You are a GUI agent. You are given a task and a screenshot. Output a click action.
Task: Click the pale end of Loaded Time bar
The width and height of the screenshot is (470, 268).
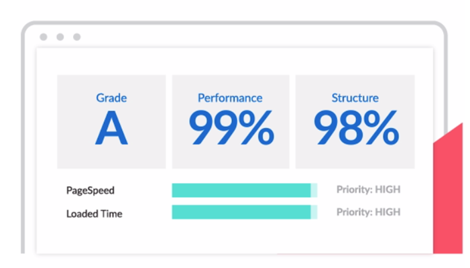(314, 212)
